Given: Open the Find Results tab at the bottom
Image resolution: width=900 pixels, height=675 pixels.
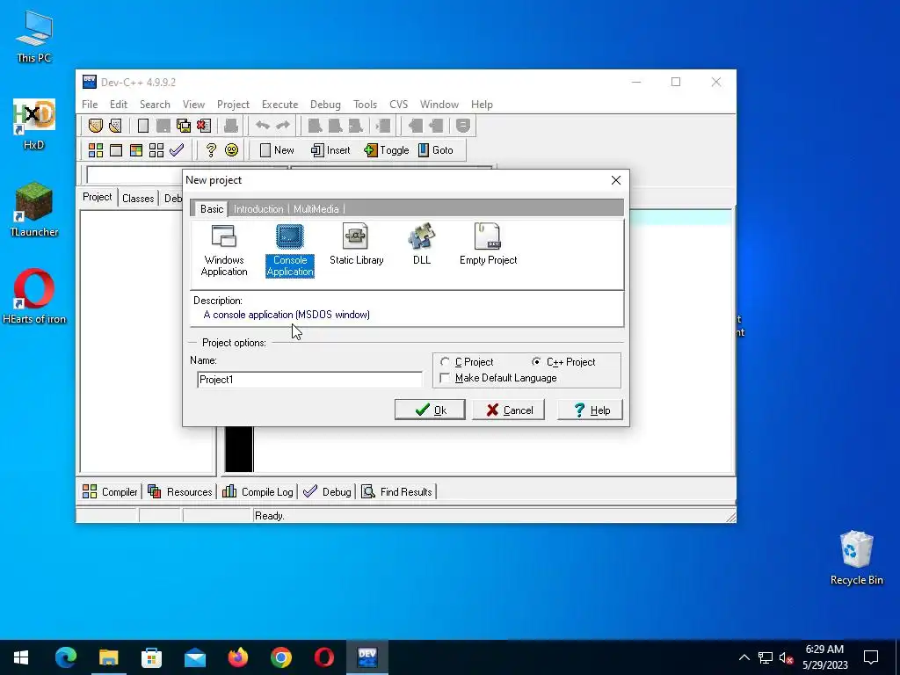Looking at the screenshot, I should point(396,492).
